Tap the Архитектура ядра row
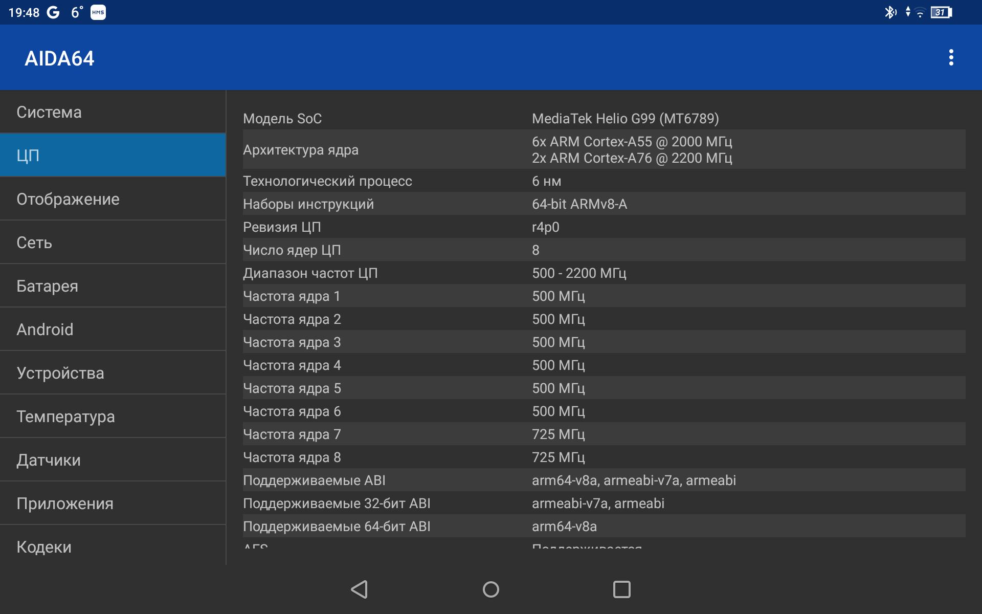 [x=604, y=150]
